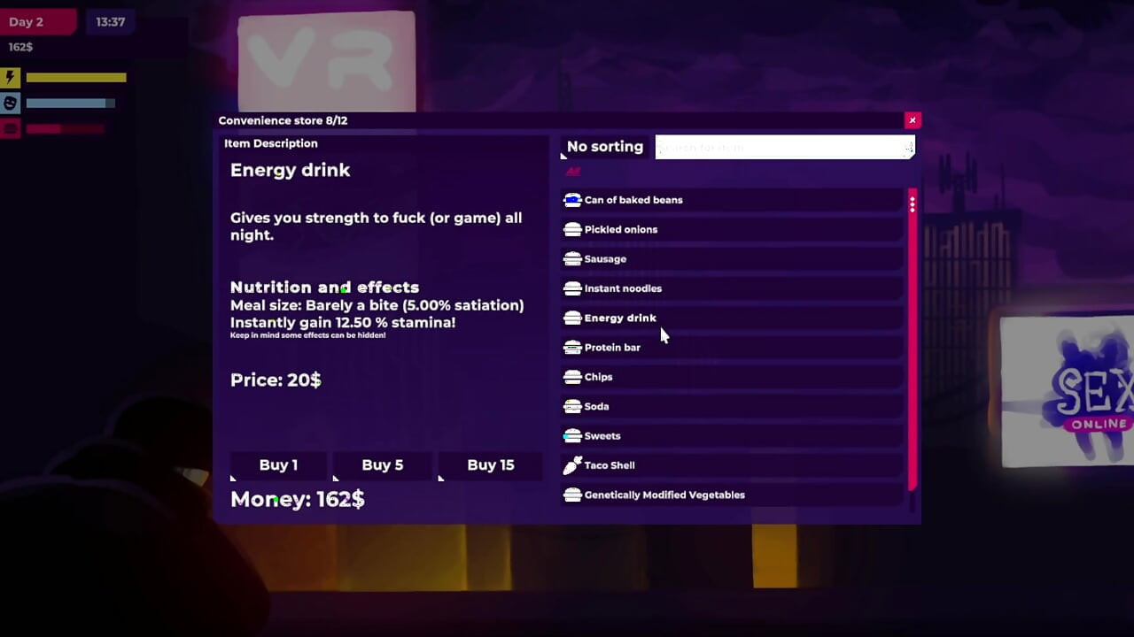This screenshot has width=1134, height=637.
Task: Select Instant noodles from the list
Action: click(x=732, y=288)
